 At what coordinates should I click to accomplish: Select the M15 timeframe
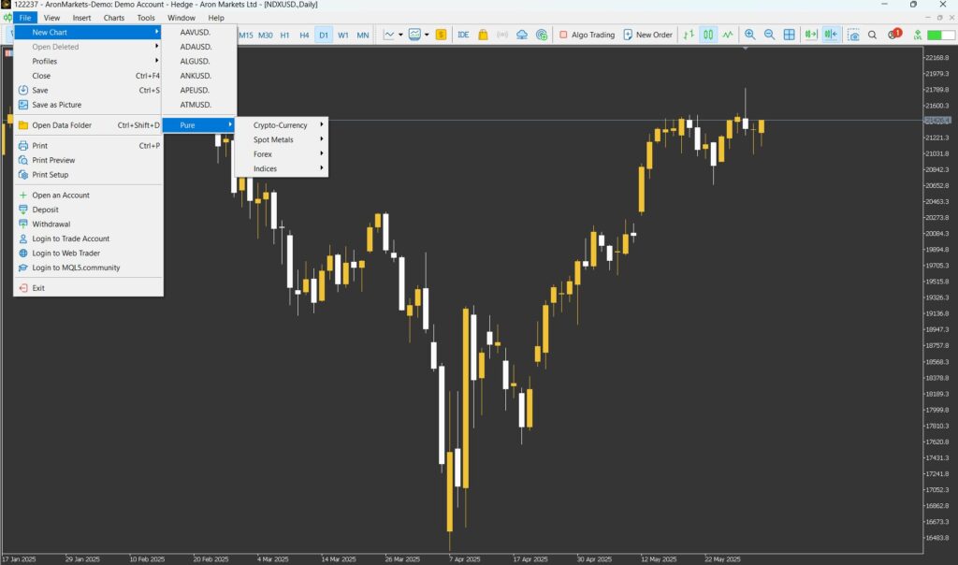point(246,36)
